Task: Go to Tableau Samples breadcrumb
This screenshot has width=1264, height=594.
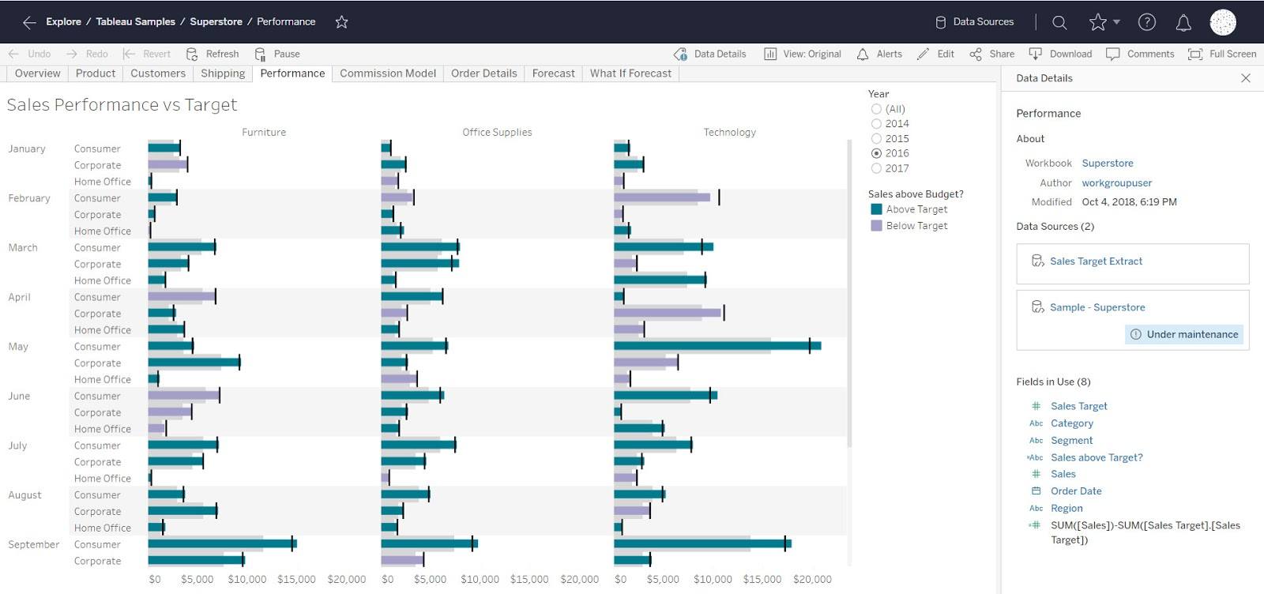Action: pos(136,22)
